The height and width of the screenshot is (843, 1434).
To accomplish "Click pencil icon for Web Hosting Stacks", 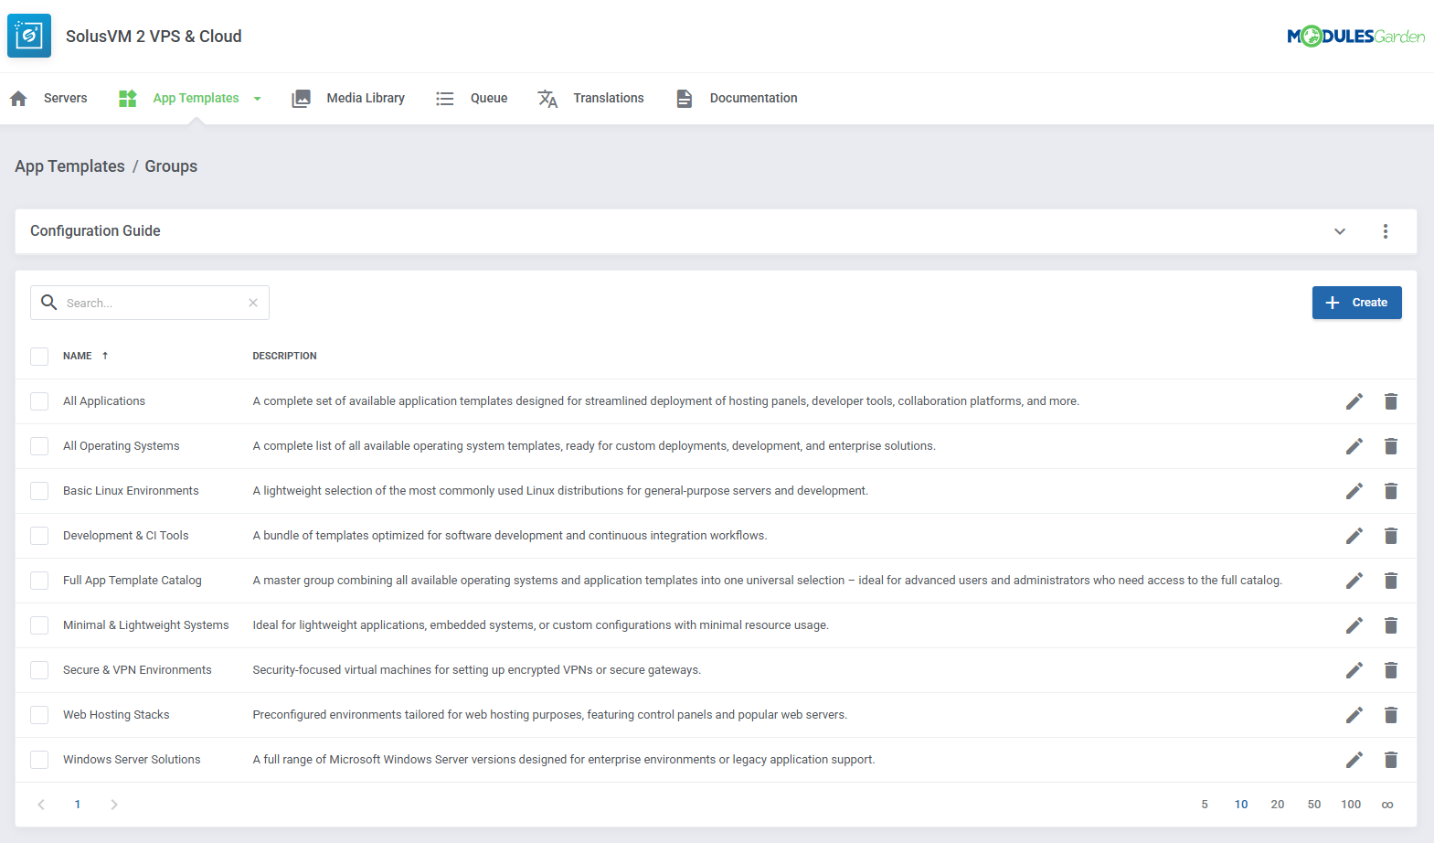I will pyautogui.click(x=1354, y=715).
